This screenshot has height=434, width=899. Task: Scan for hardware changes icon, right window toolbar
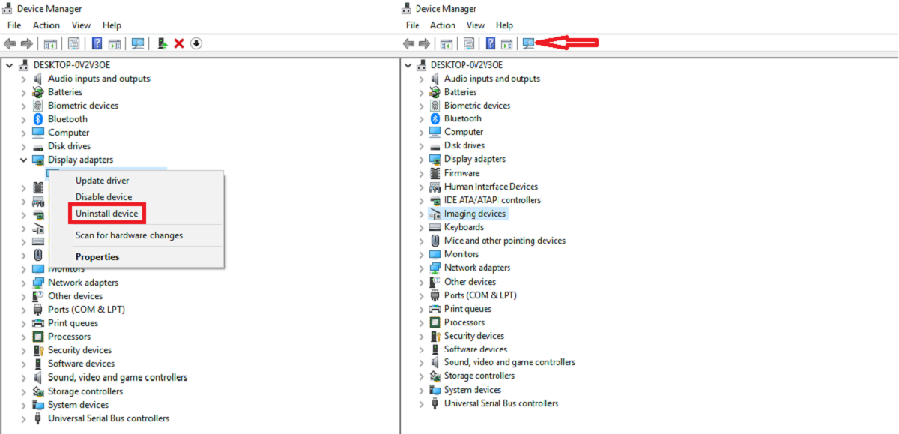coord(529,43)
